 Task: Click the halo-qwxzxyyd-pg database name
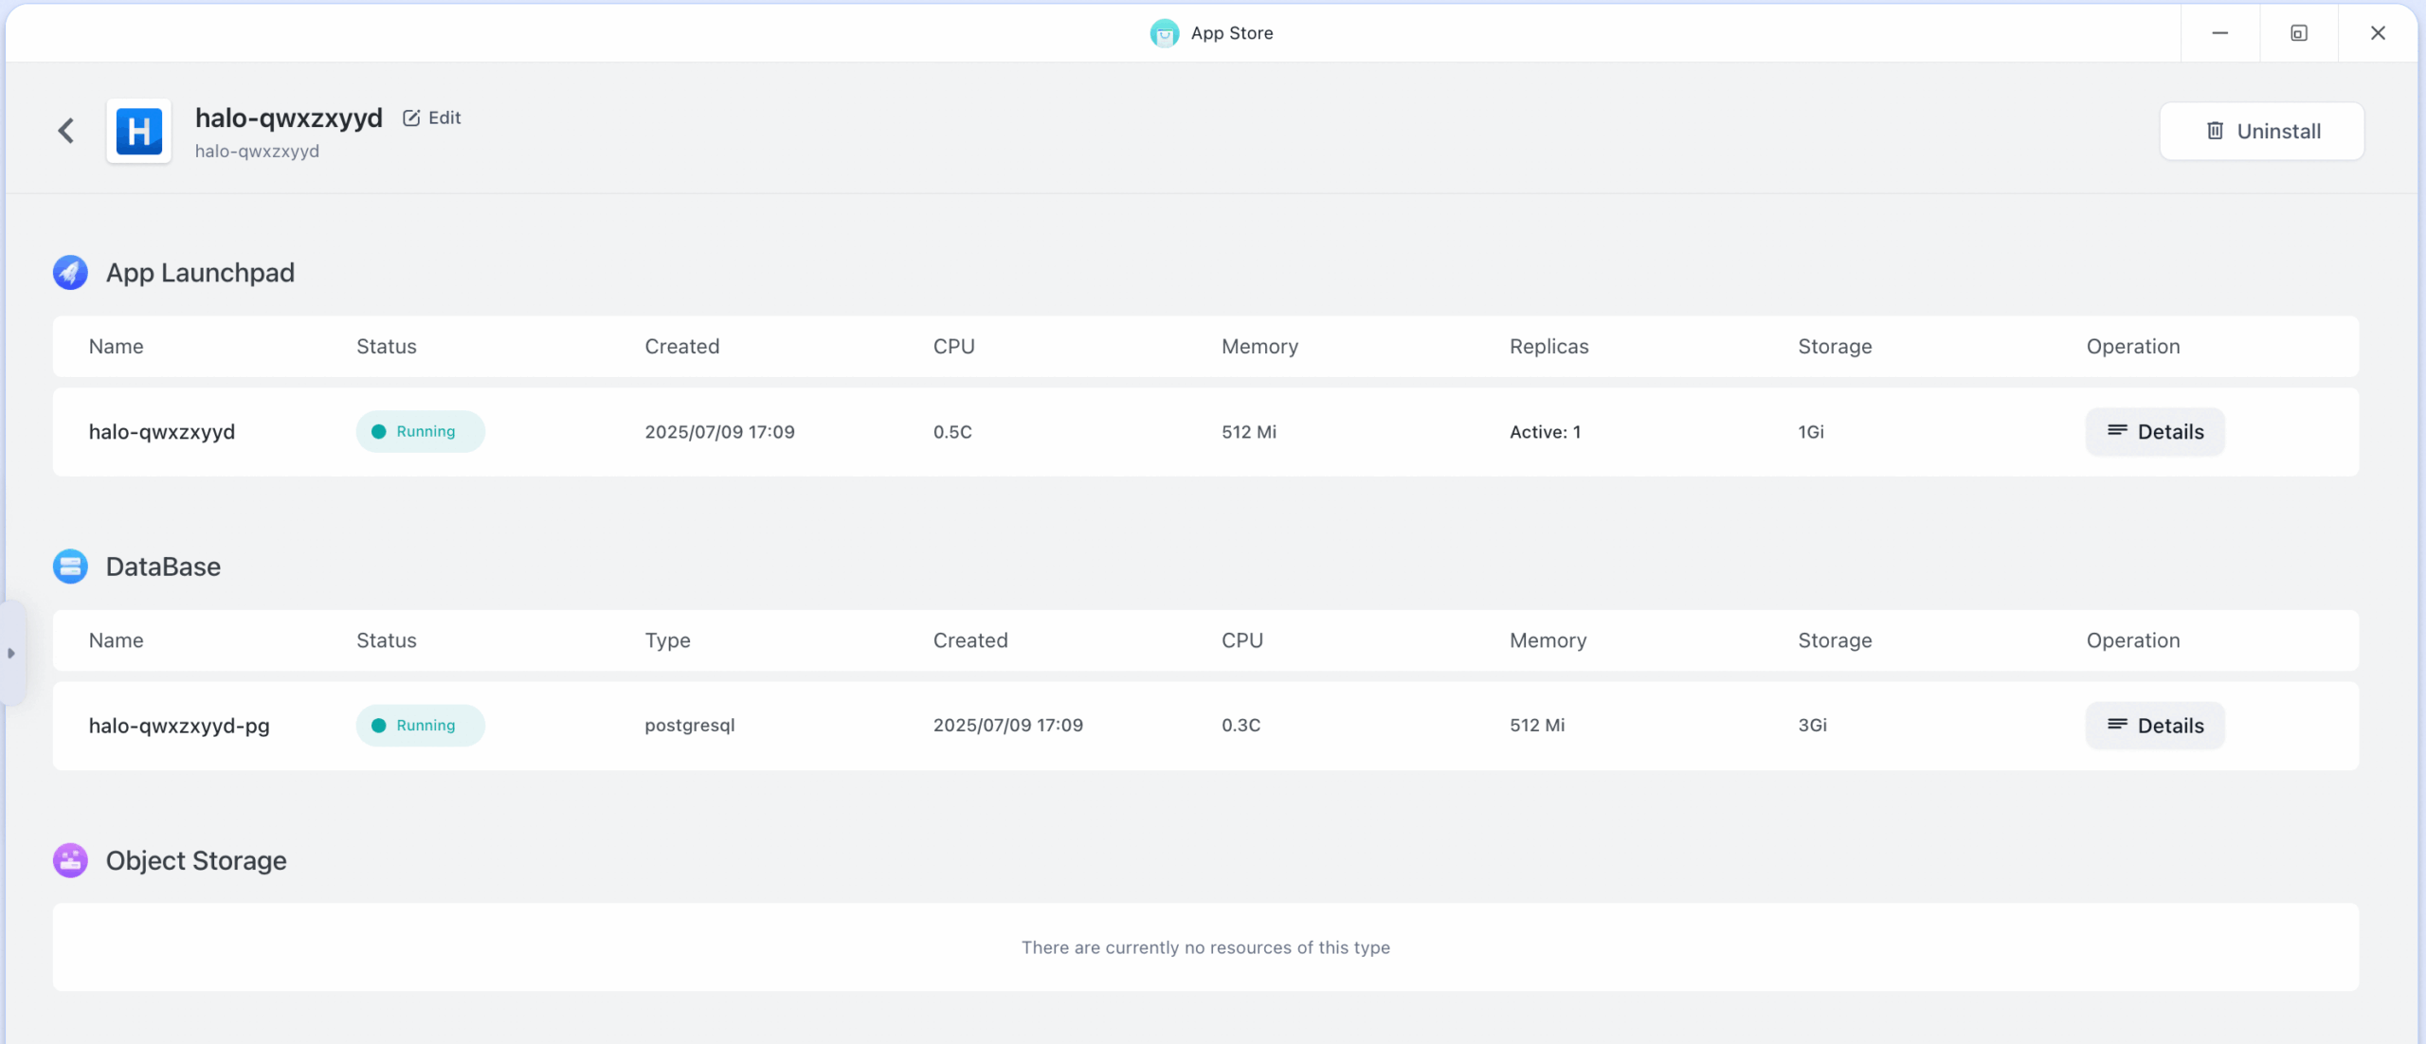coord(179,726)
